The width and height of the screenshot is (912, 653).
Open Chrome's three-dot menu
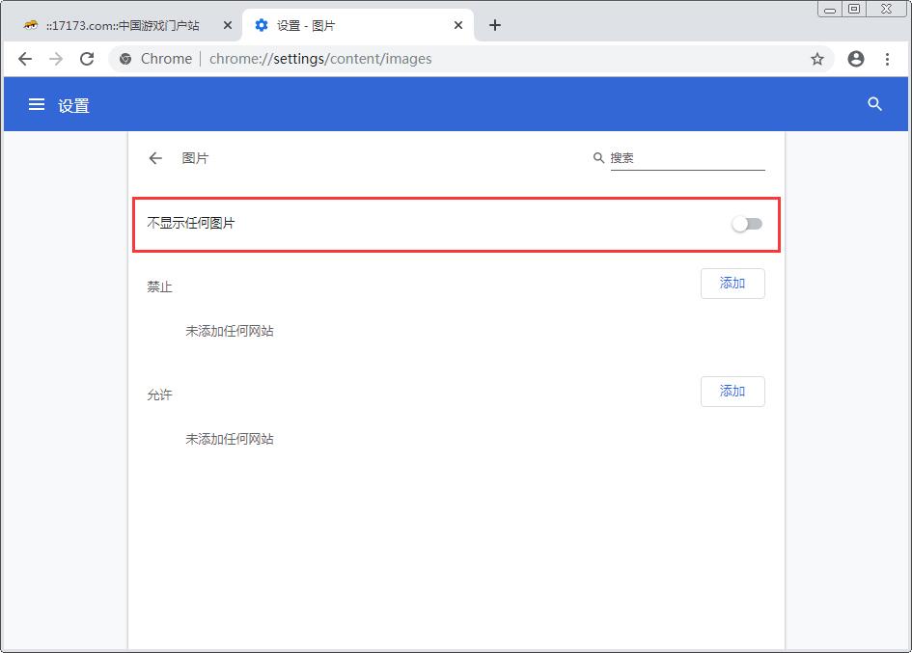(887, 59)
